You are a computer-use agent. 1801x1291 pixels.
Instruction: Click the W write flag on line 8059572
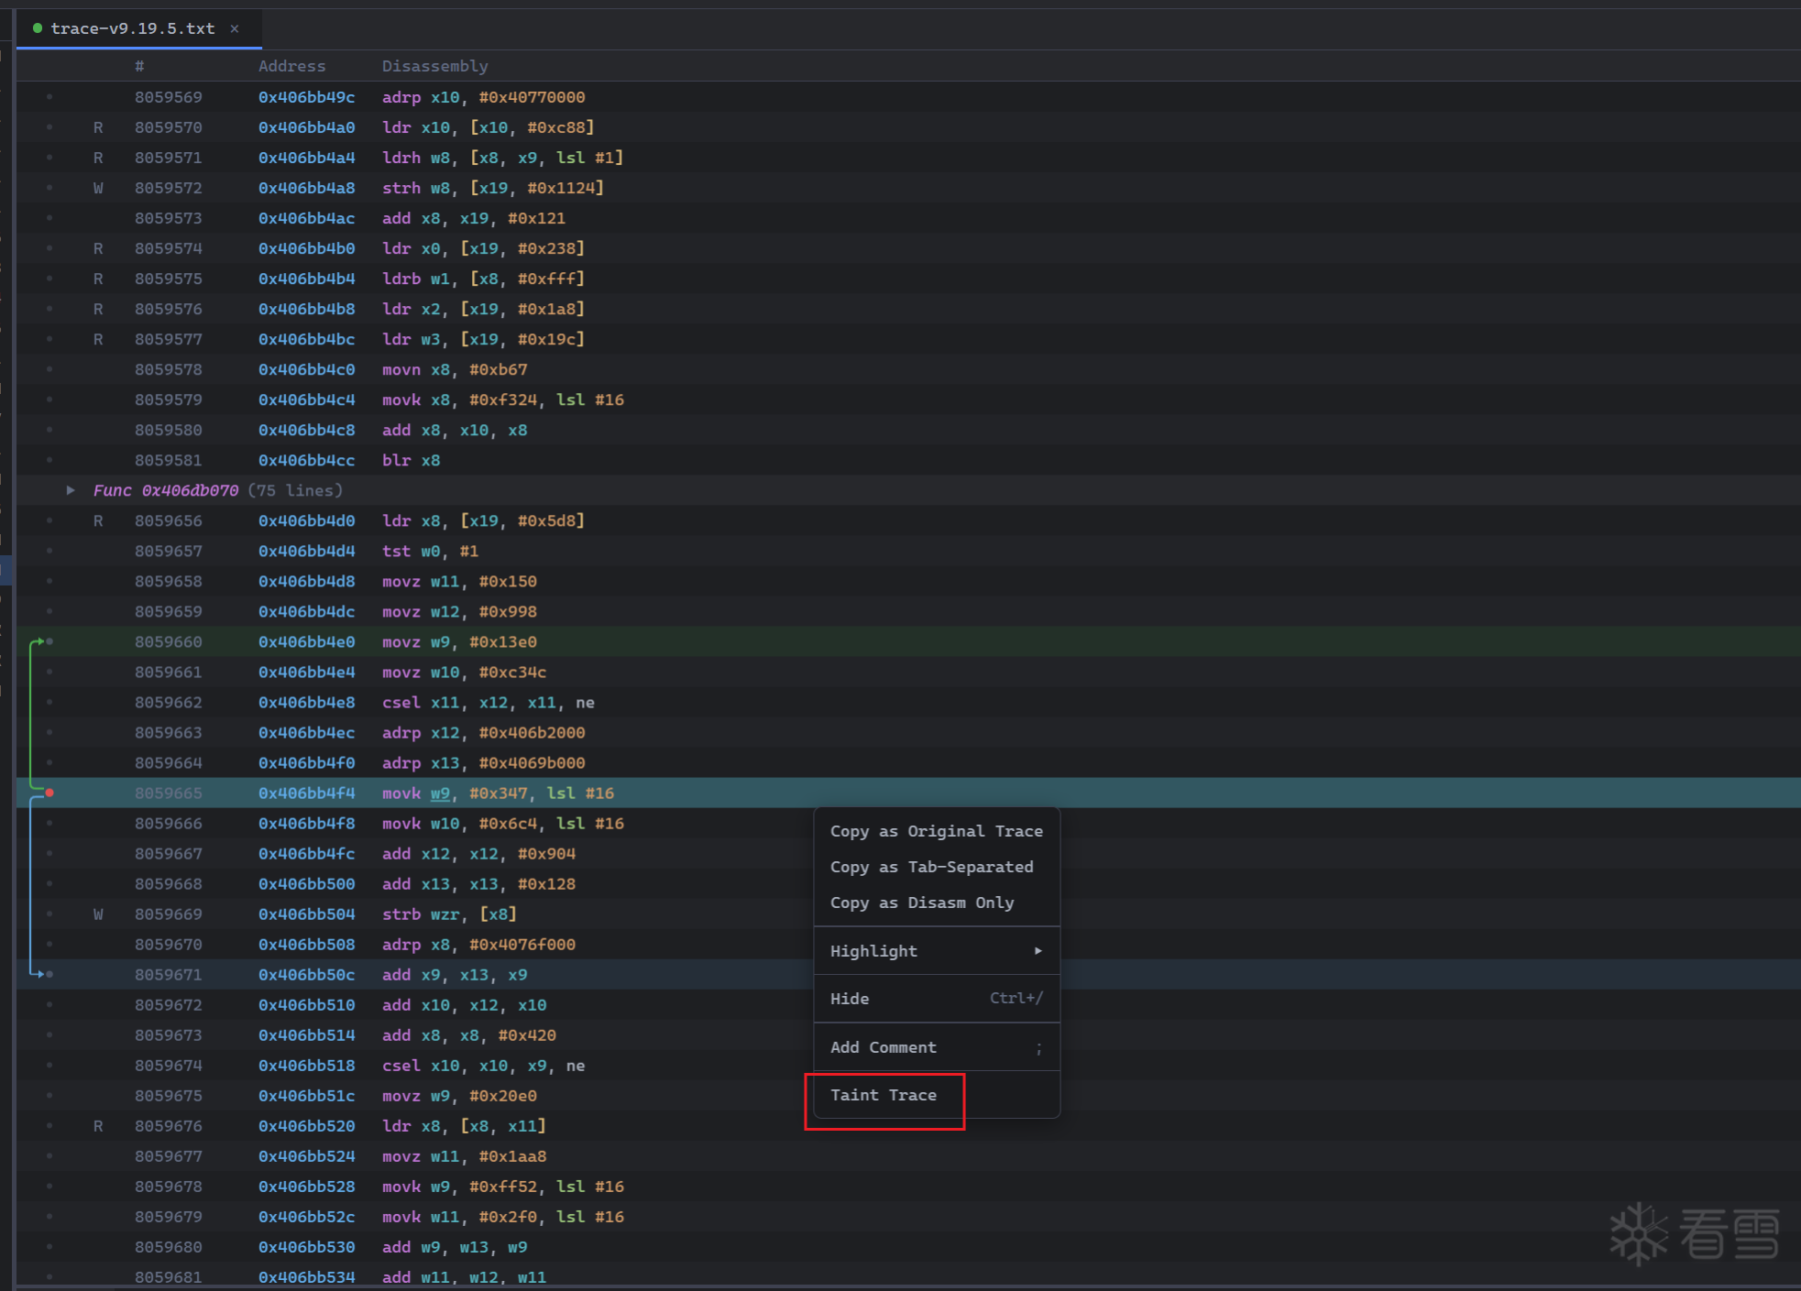click(98, 188)
